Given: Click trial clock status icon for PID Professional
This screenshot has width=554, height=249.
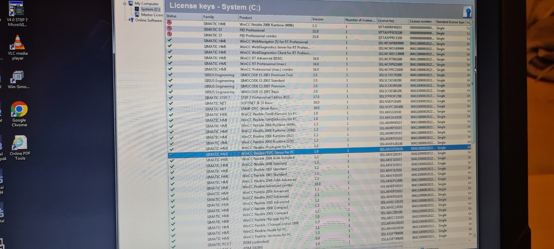Looking at the screenshot, I should pos(169,28).
